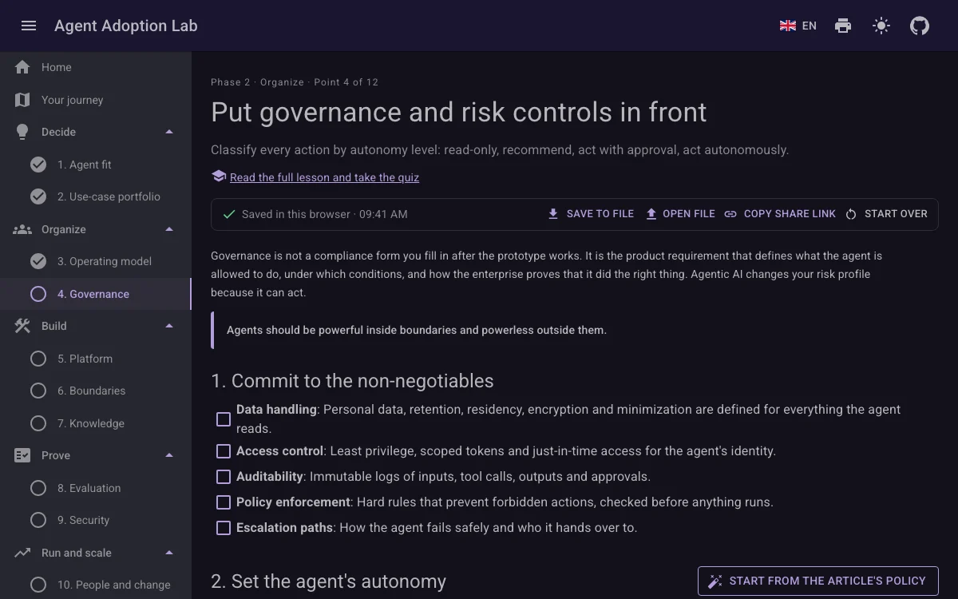Click Start From The Article's Policy
Viewport: 958px width, 599px height.
pyautogui.click(x=818, y=581)
